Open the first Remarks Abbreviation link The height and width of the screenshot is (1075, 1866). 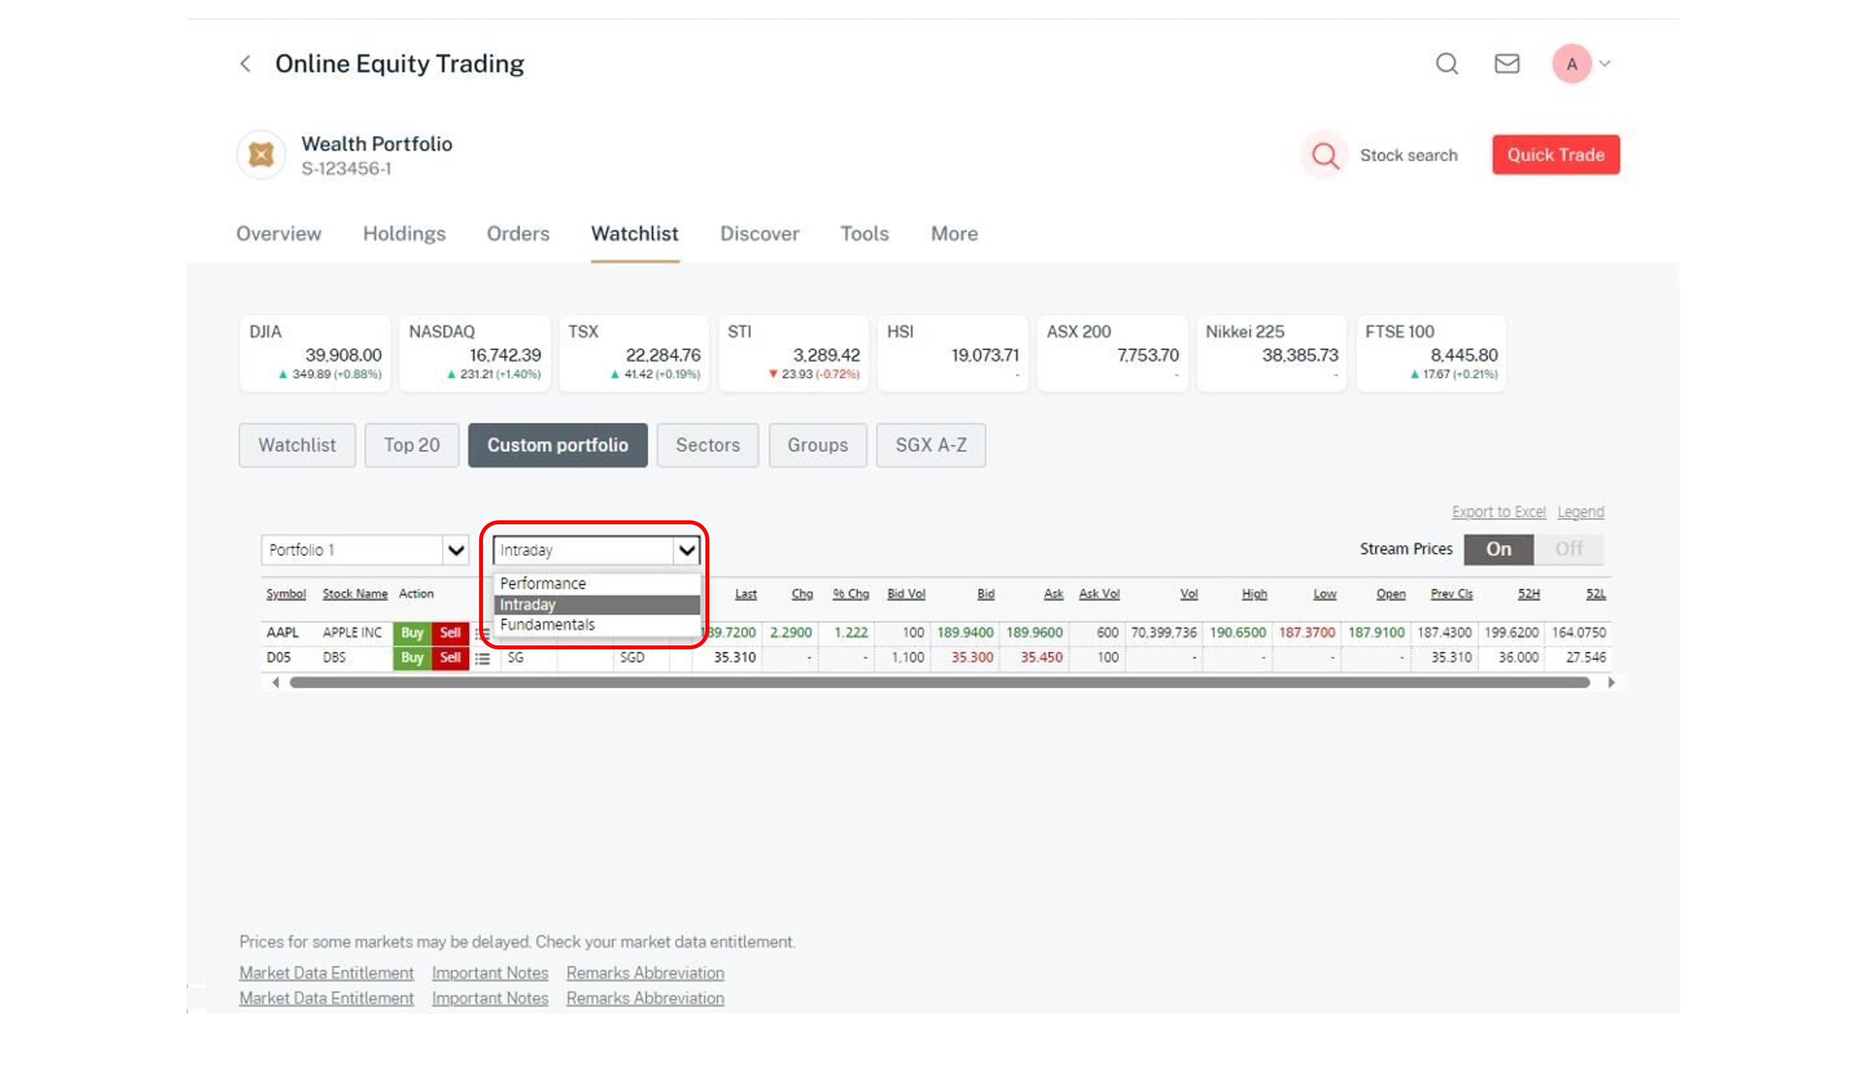click(x=645, y=973)
